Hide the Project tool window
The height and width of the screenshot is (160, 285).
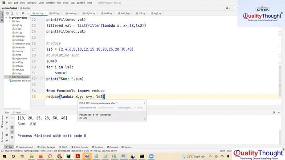28,13
